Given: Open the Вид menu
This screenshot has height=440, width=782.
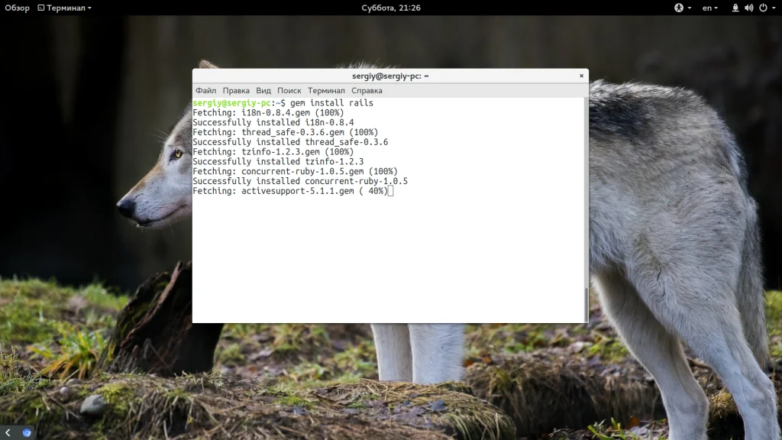Looking at the screenshot, I should [x=263, y=90].
